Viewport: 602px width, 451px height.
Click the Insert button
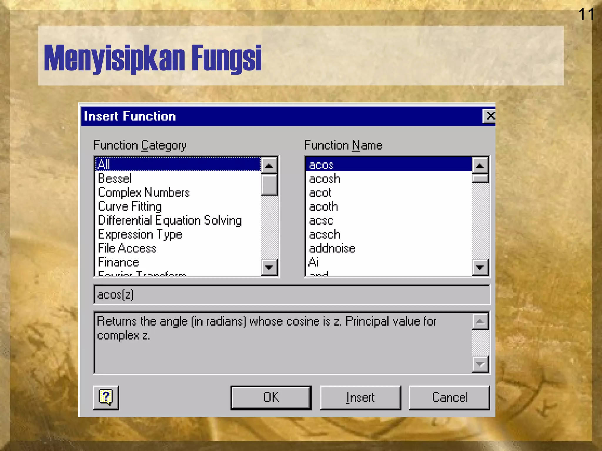(x=360, y=398)
